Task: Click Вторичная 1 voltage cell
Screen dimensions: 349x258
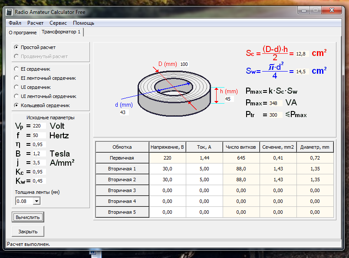Action: point(168,169)
